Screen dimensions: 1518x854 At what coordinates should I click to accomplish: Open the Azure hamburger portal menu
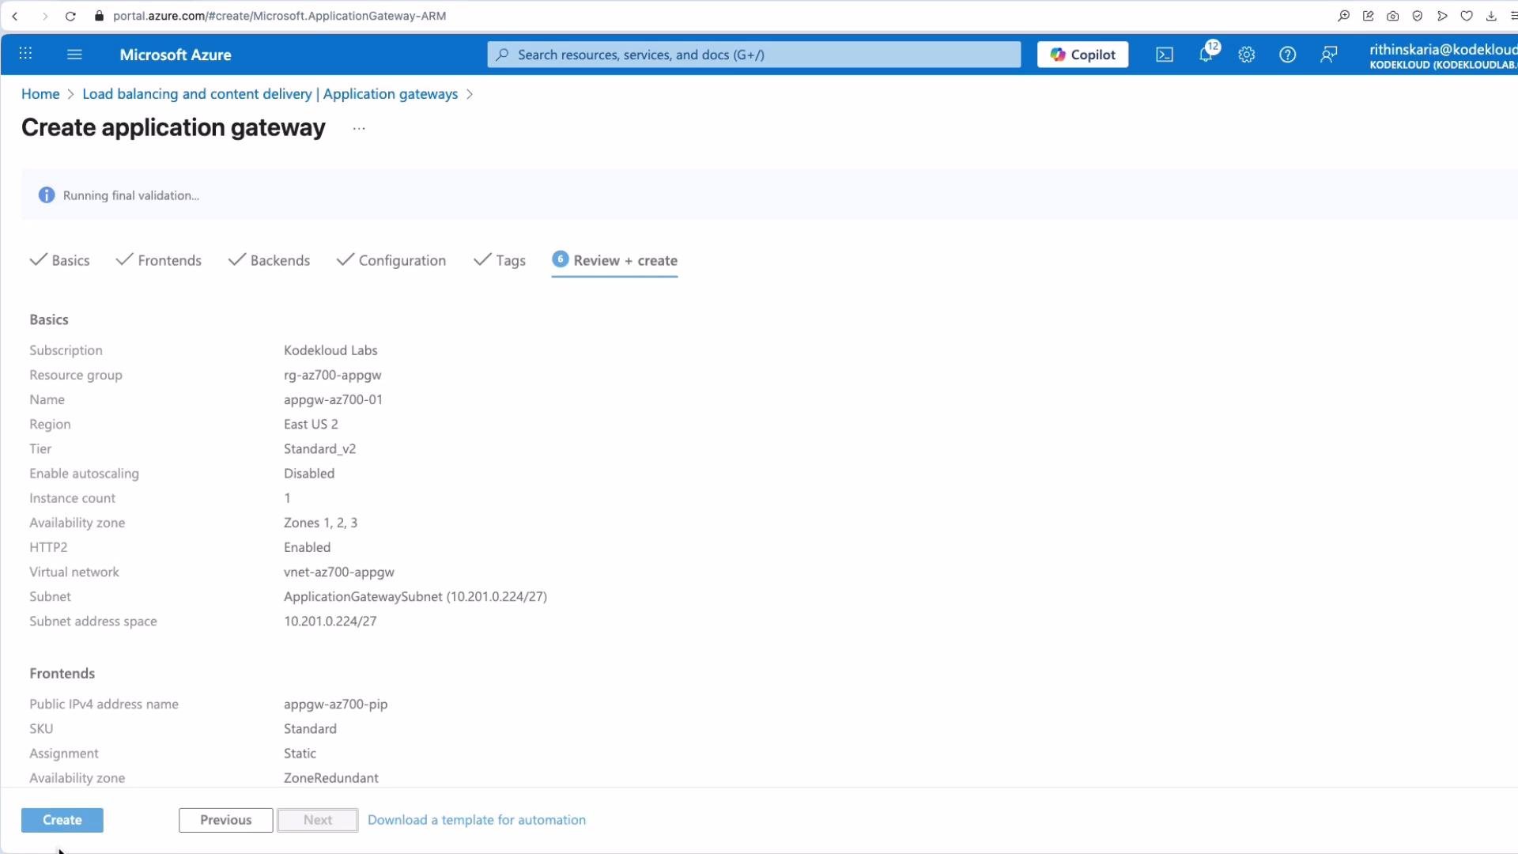(x=74, y=54)
